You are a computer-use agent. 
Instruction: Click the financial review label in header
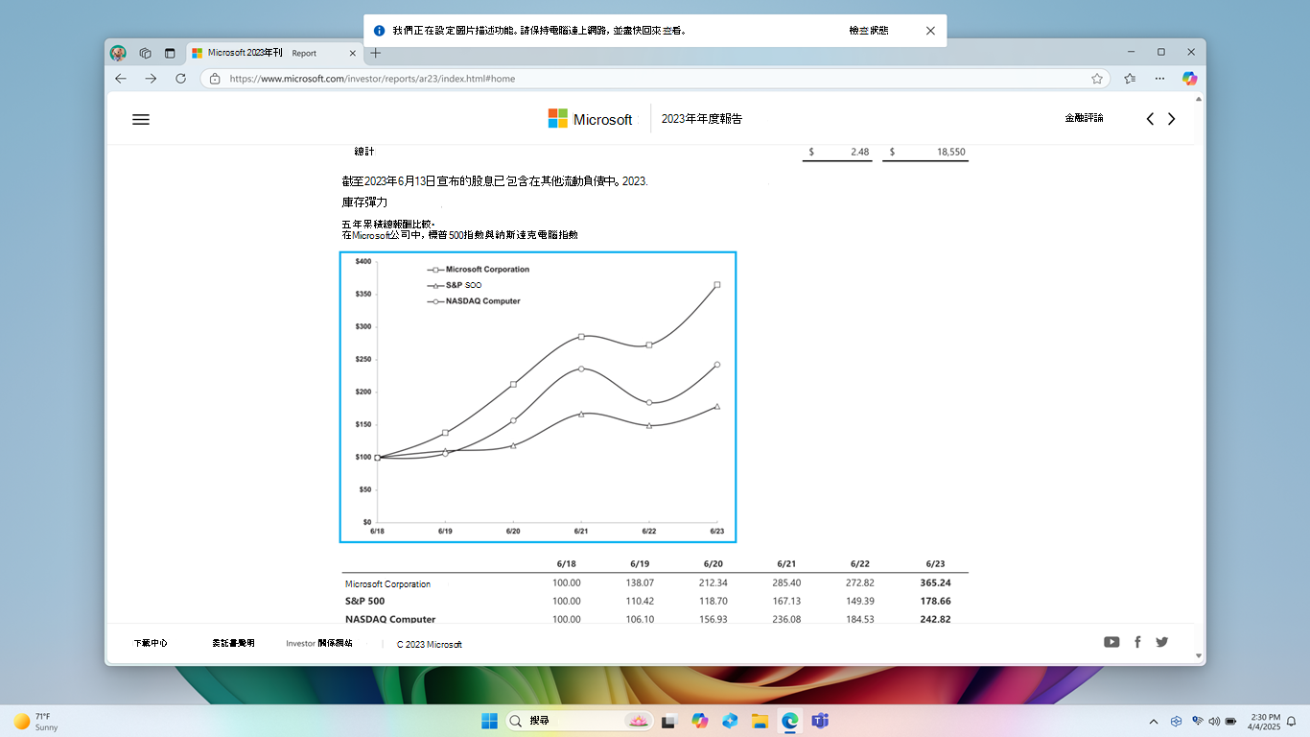tap(1084, 118)
